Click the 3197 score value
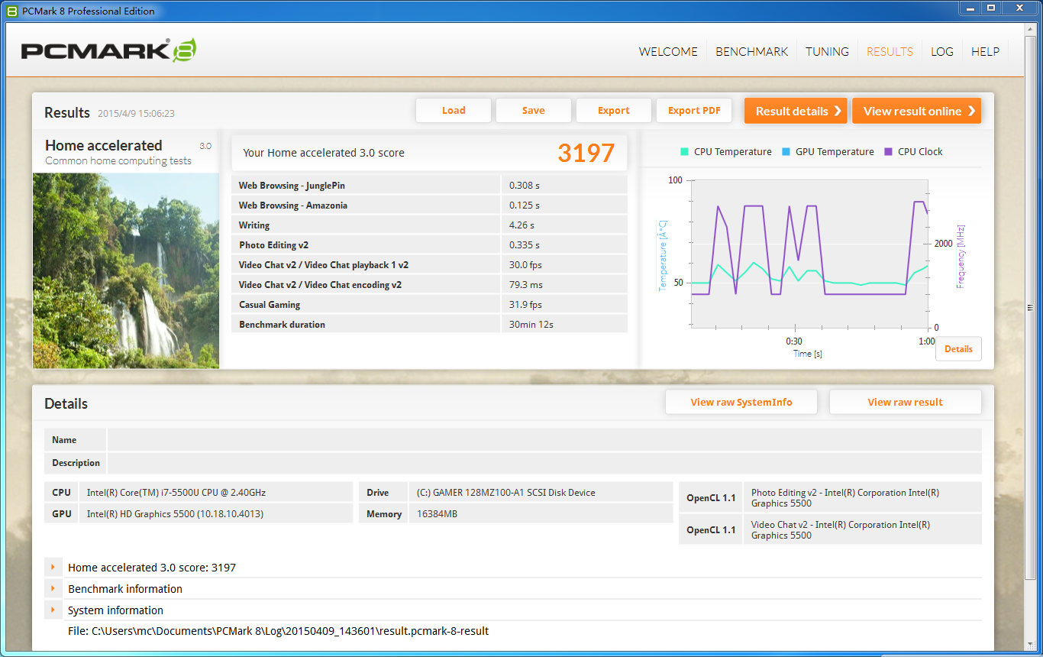Viewport: 1043px width, 657px height. pyautogui.click(x=586, y=153)
